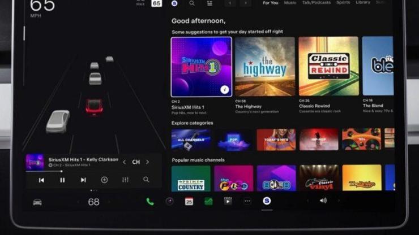Switch to the For You tab
Viewport: 419px width, 235px height.
click(271, 3)
